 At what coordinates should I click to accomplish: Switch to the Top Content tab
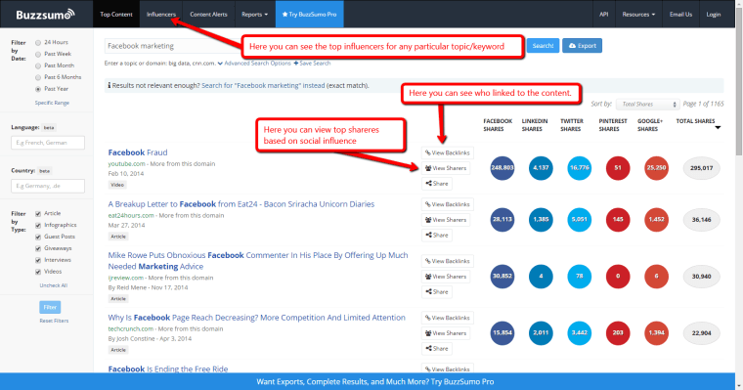tap(116, 15)
